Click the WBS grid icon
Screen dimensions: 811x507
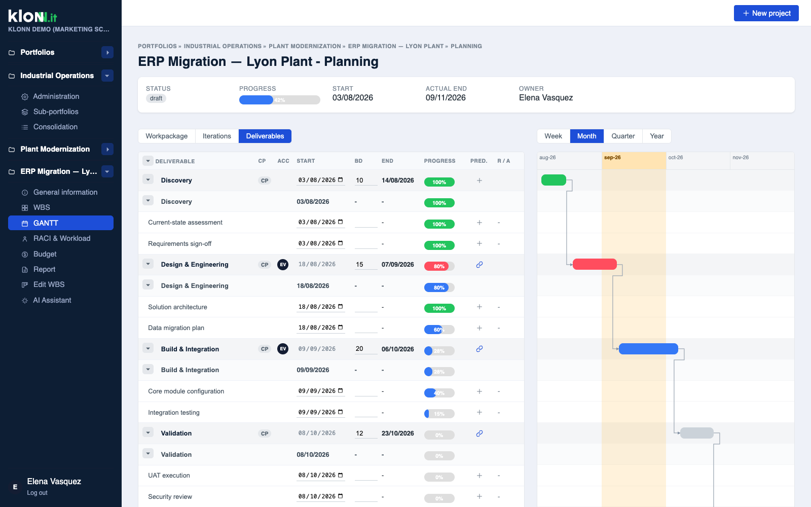[24, 208]
